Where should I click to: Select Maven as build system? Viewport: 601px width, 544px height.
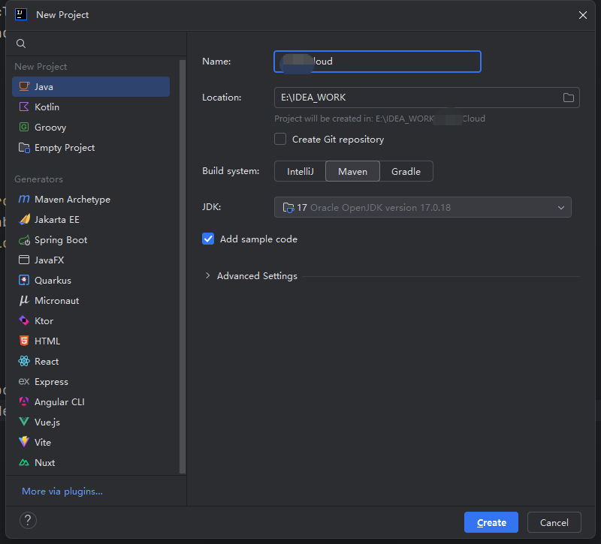point(352,171)
